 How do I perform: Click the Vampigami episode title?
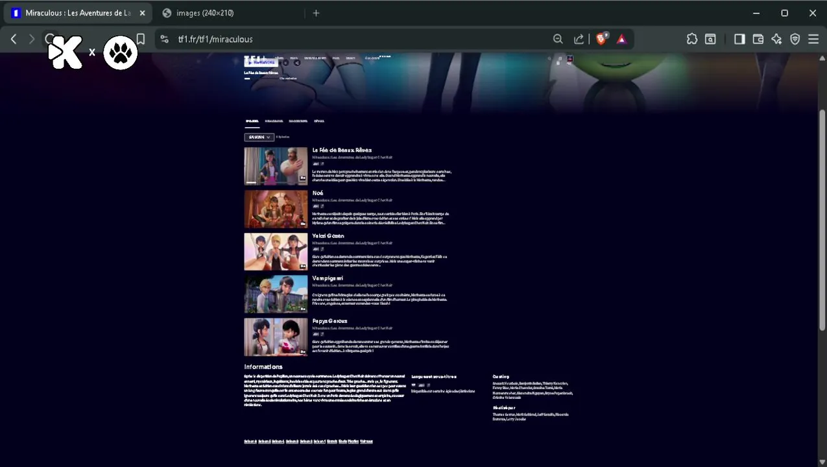pyautogui.click(x=328, y=278)
